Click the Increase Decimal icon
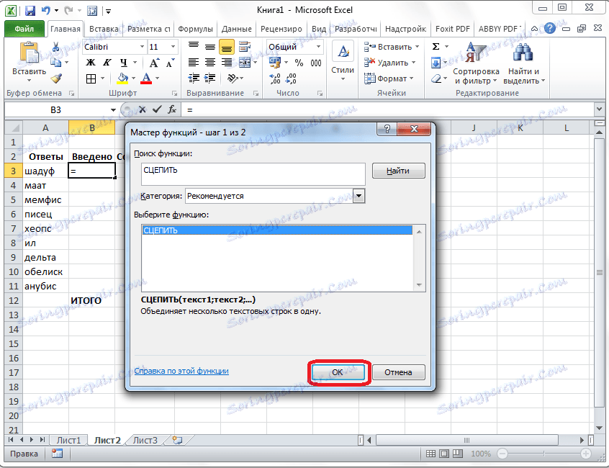Viewport: 609px width, 468px height. (274, 79)
